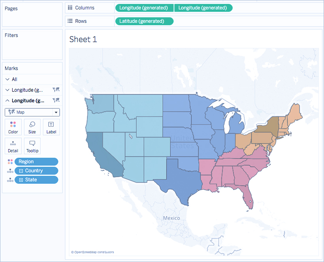Screen dimensions: 324x262
Task: Click the Sheet 1 title
Action: [x=83, y=39]
